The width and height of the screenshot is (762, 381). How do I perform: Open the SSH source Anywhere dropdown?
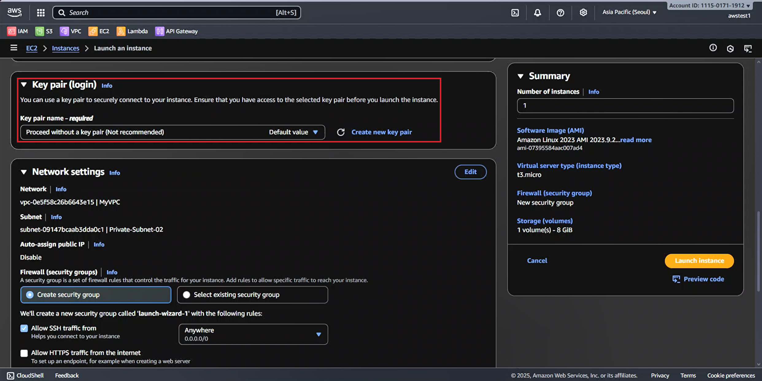click(253, 334)
